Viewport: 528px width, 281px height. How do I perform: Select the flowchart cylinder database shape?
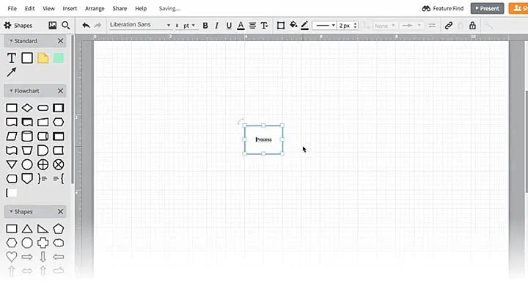(x=27, y=136)
